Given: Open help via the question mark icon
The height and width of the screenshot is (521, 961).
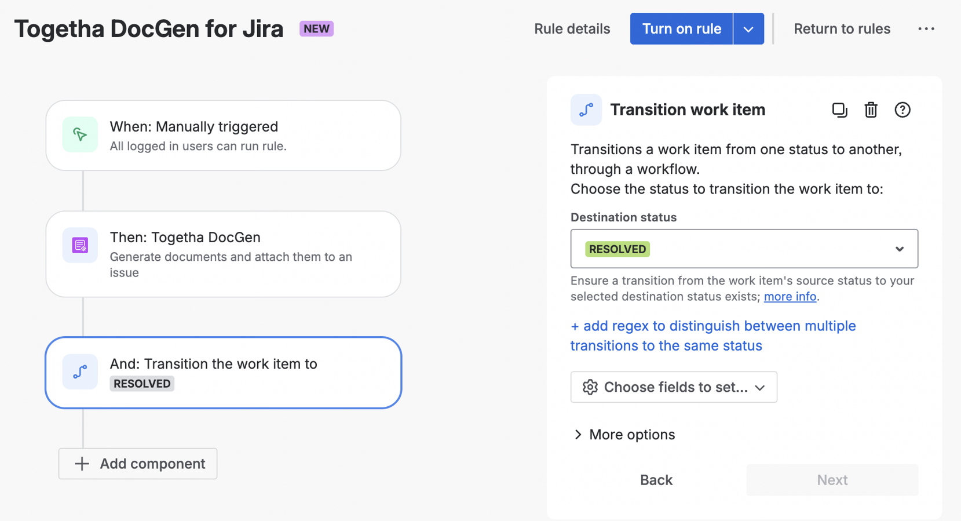Looking at the screenshot, I should coord(902,110).
